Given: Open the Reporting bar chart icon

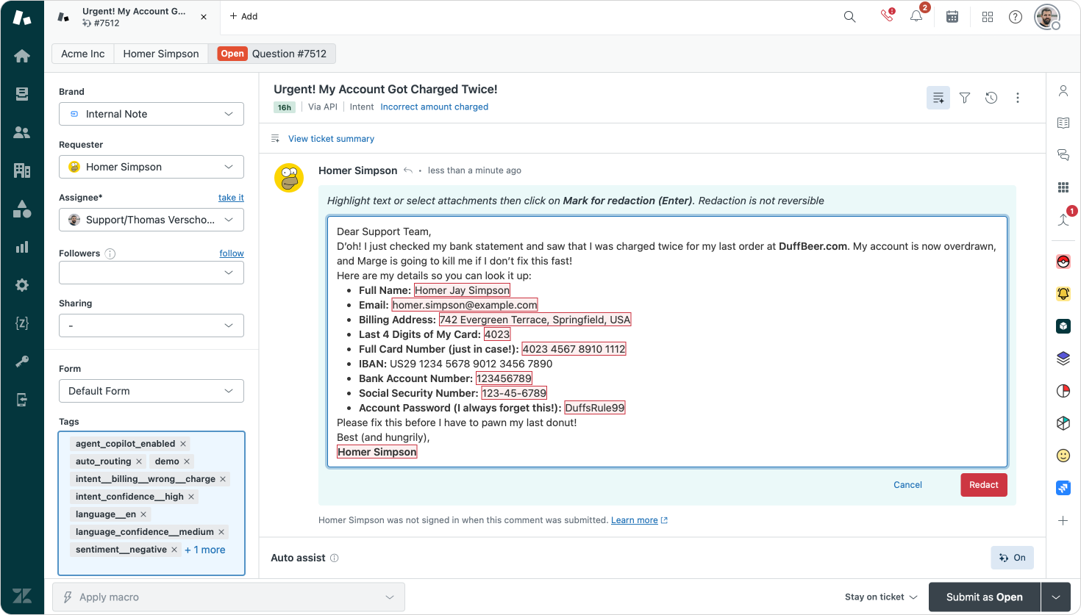Looking at the screenshot, I should pyautogui.click(x=22, y=247).
